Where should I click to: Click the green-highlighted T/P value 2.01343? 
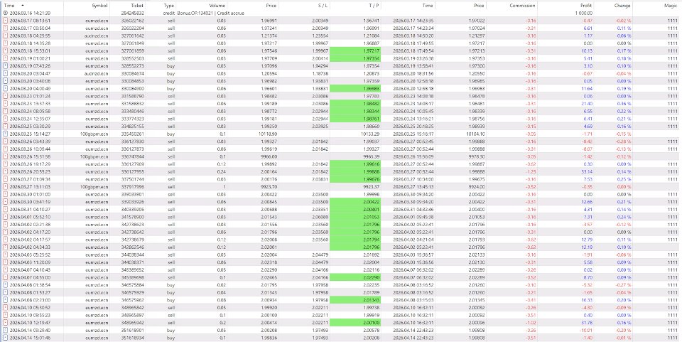pos(355,300)
